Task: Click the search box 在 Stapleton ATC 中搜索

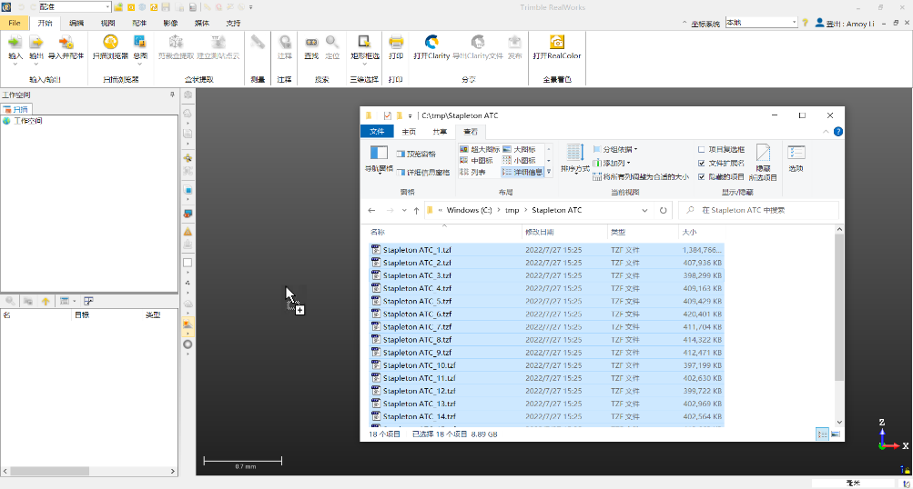Action: [x=758, y=211]
